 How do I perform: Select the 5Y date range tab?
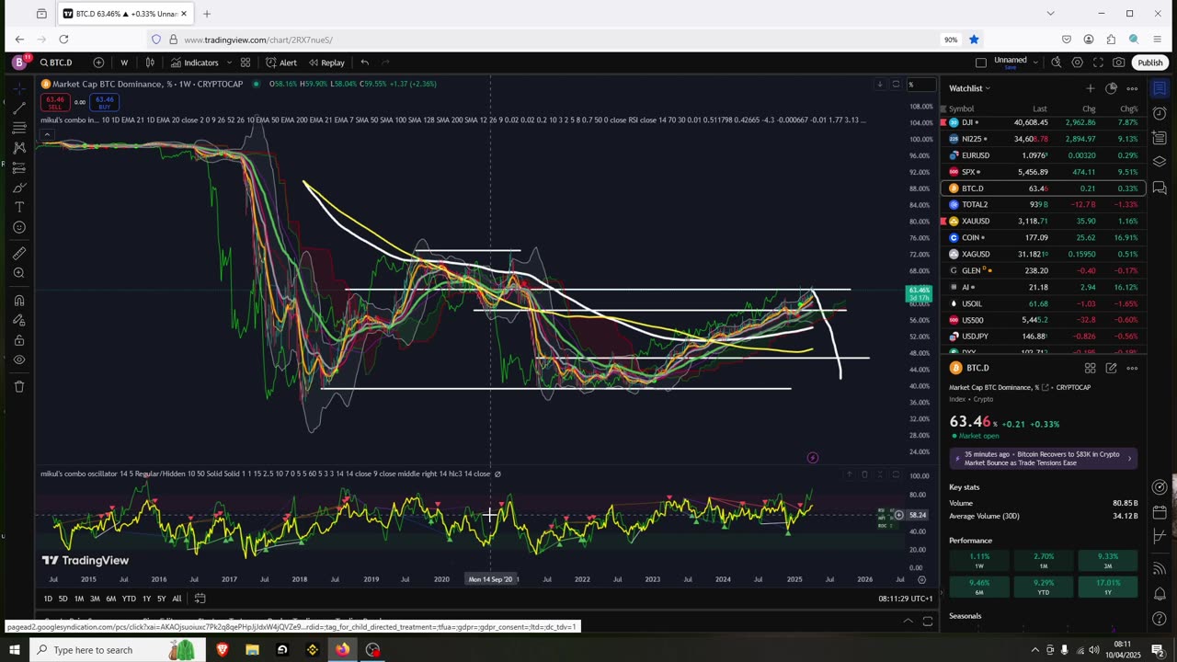(x=162, y=599)
